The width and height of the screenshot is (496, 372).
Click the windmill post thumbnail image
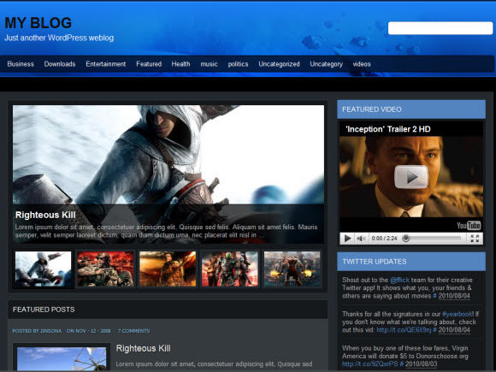[62, 358]
